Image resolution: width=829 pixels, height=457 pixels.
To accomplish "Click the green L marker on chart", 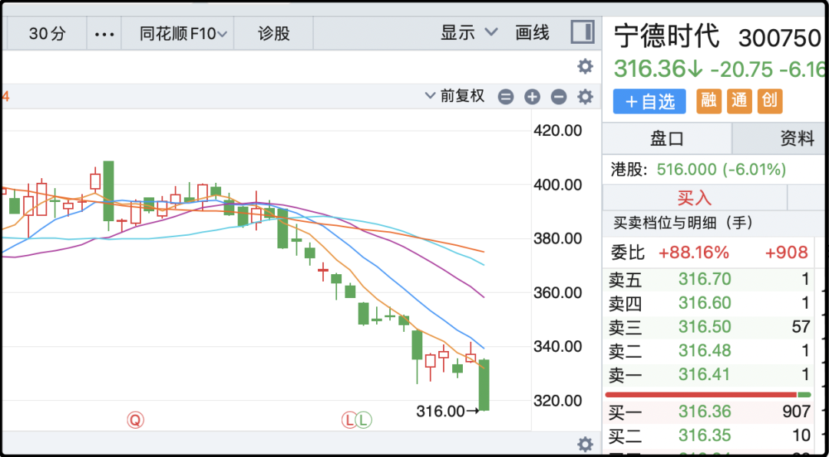I will tap(364, 420).
